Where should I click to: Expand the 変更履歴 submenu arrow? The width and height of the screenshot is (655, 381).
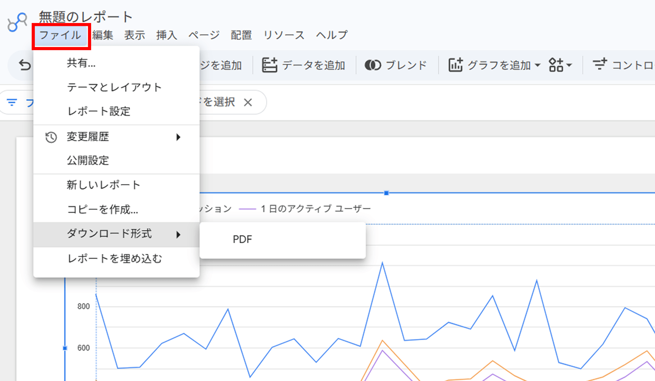point(178,137)
